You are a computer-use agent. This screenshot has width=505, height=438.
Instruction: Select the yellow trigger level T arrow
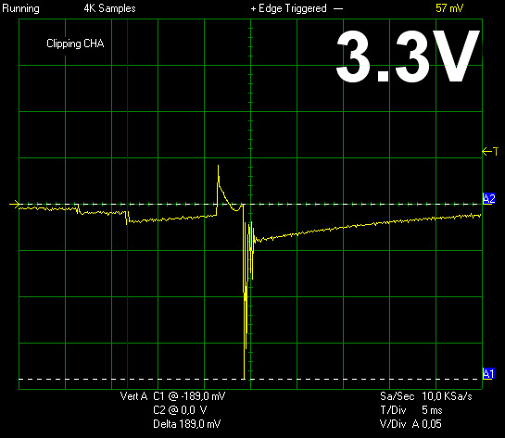tap(490, 151)
